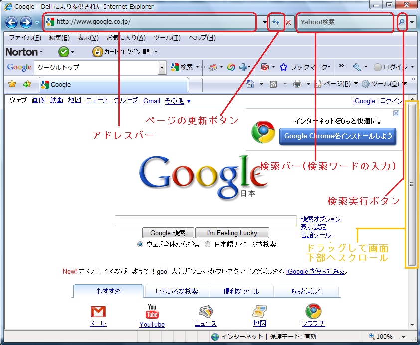Image resolution: width=420 pixels, height=345 pixels.
Task: Click the scrollbar down arrow
Action: pyautogui.click(x=412, y=325)
